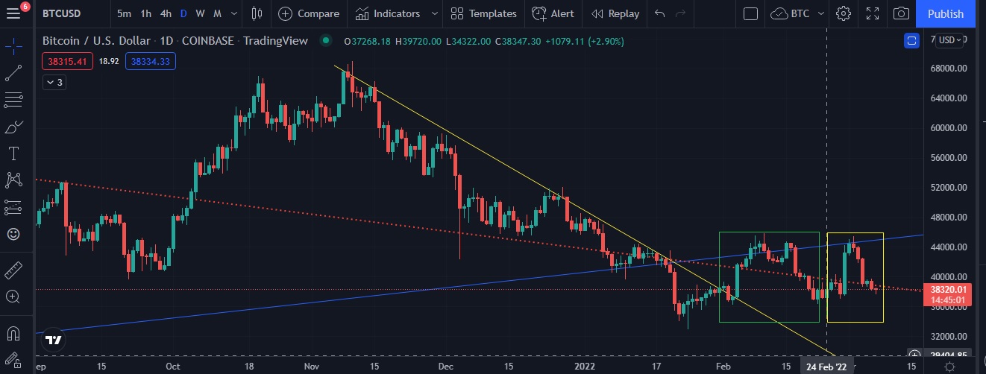Click the 68000.00 price axis label

click(949, 69)
